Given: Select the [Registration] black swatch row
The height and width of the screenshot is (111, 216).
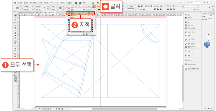Looking at the screenshot, I should pyautogui.click(x=80, y=15).
